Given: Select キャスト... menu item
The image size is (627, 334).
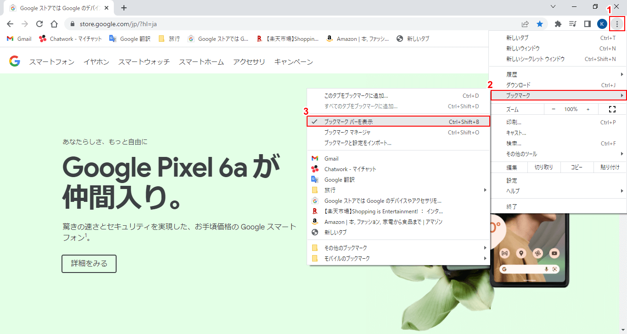Looking at the screenshot, I should point(558,133).
